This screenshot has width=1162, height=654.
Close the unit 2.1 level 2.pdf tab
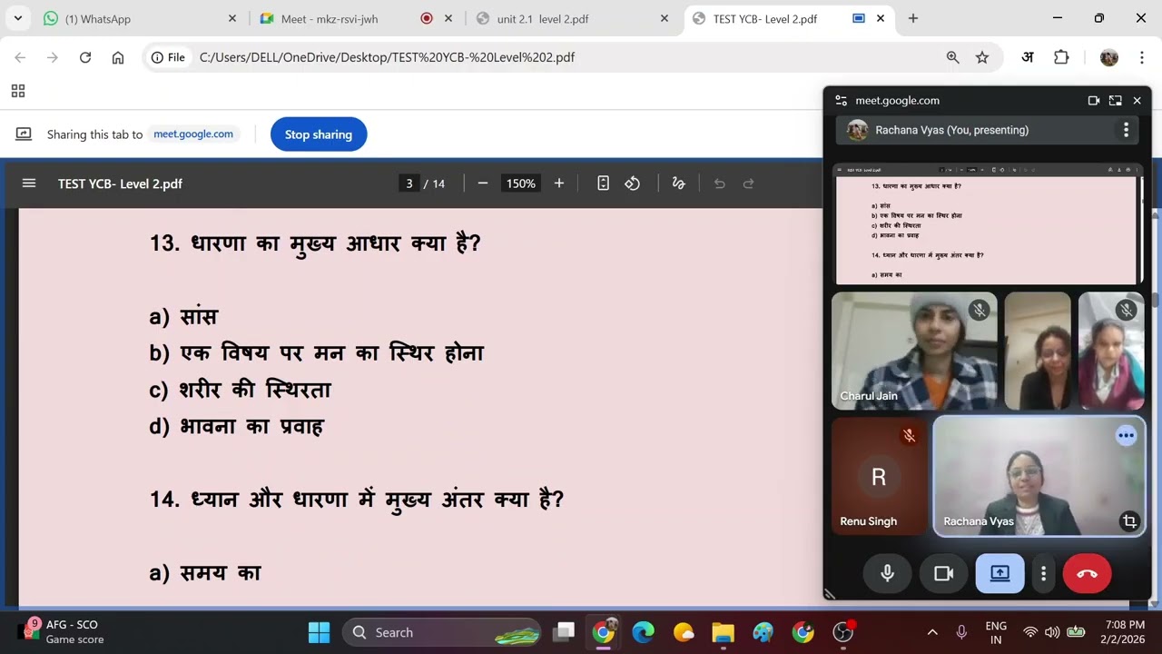click(665, 18)
